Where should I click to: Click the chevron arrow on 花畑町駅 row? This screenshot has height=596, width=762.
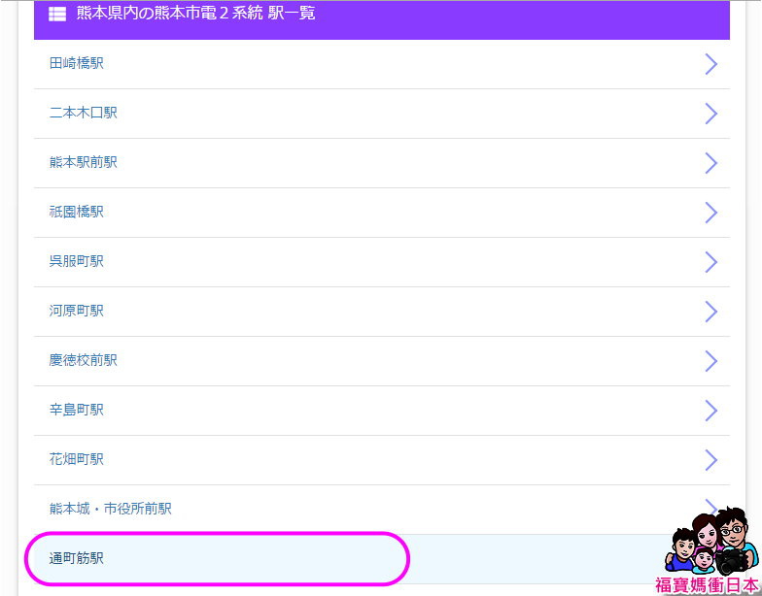(711, 460)
